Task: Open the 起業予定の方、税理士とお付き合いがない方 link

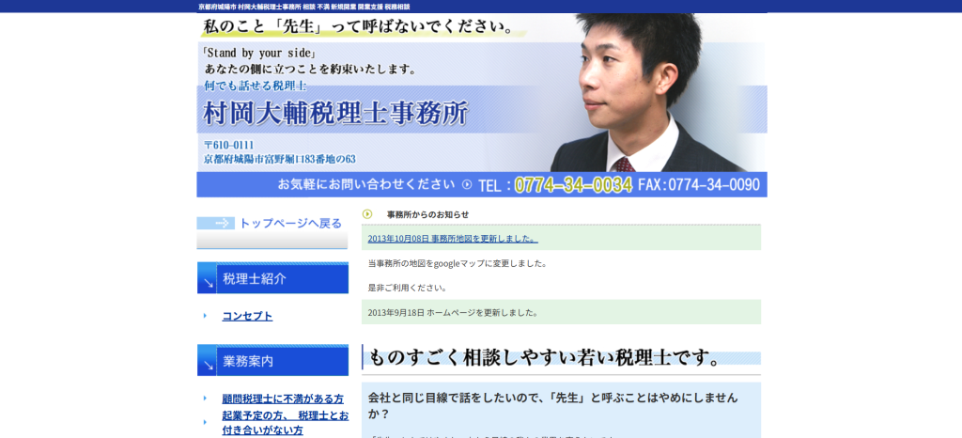Action: pyautogui.click(x=285, y=422)
